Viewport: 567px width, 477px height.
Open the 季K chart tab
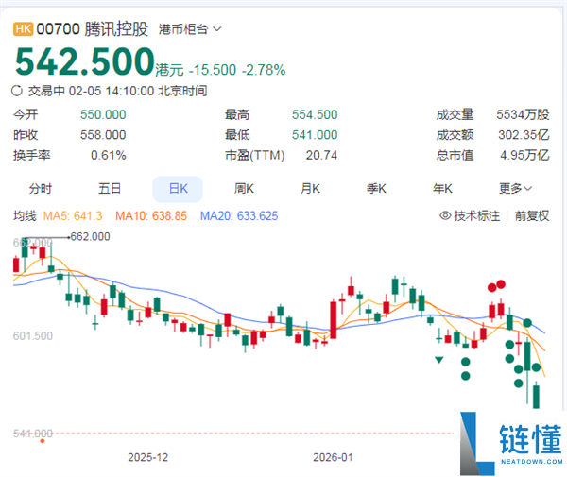click(x=376, y=189)
